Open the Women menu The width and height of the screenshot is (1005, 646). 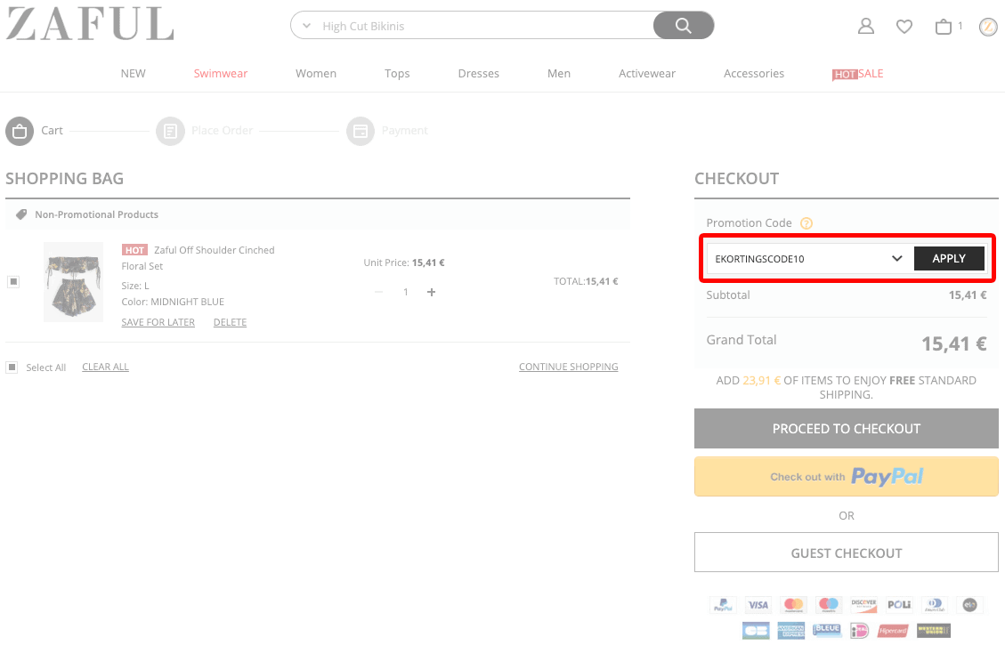316,74
